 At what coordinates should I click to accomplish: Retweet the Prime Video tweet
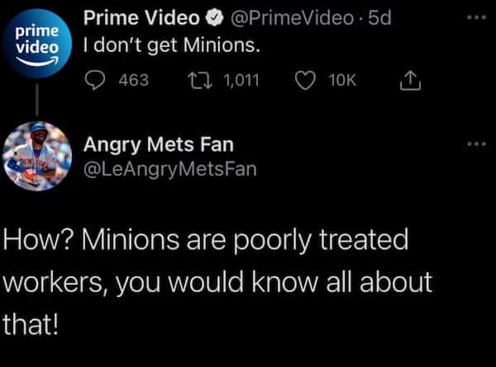tap(196, 80)
